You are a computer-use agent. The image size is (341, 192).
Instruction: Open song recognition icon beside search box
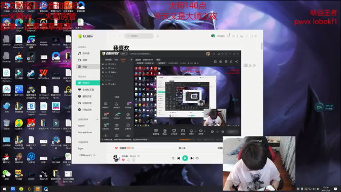(158, 36)
